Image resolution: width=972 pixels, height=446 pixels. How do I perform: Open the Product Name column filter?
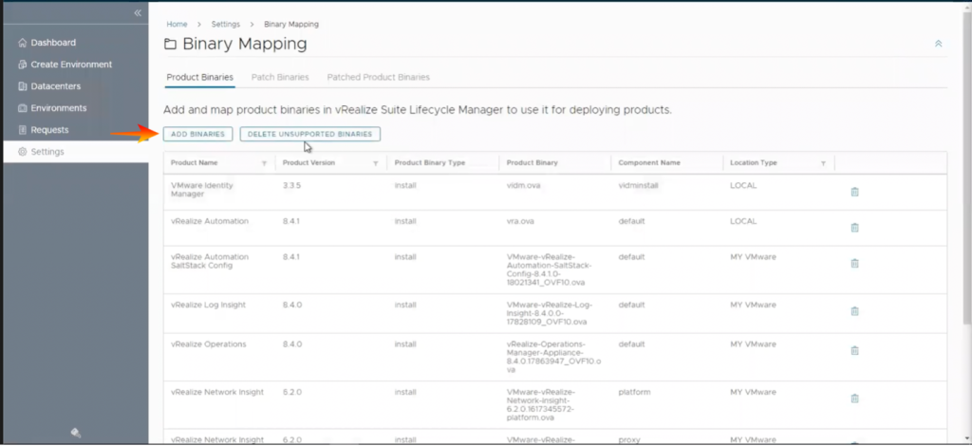point(264,163)
